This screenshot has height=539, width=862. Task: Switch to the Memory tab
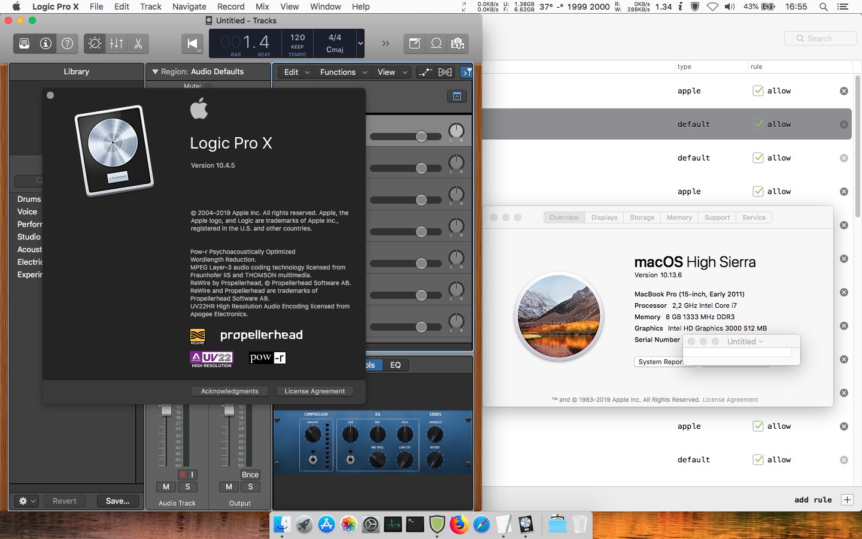click(x=679, y=217)
